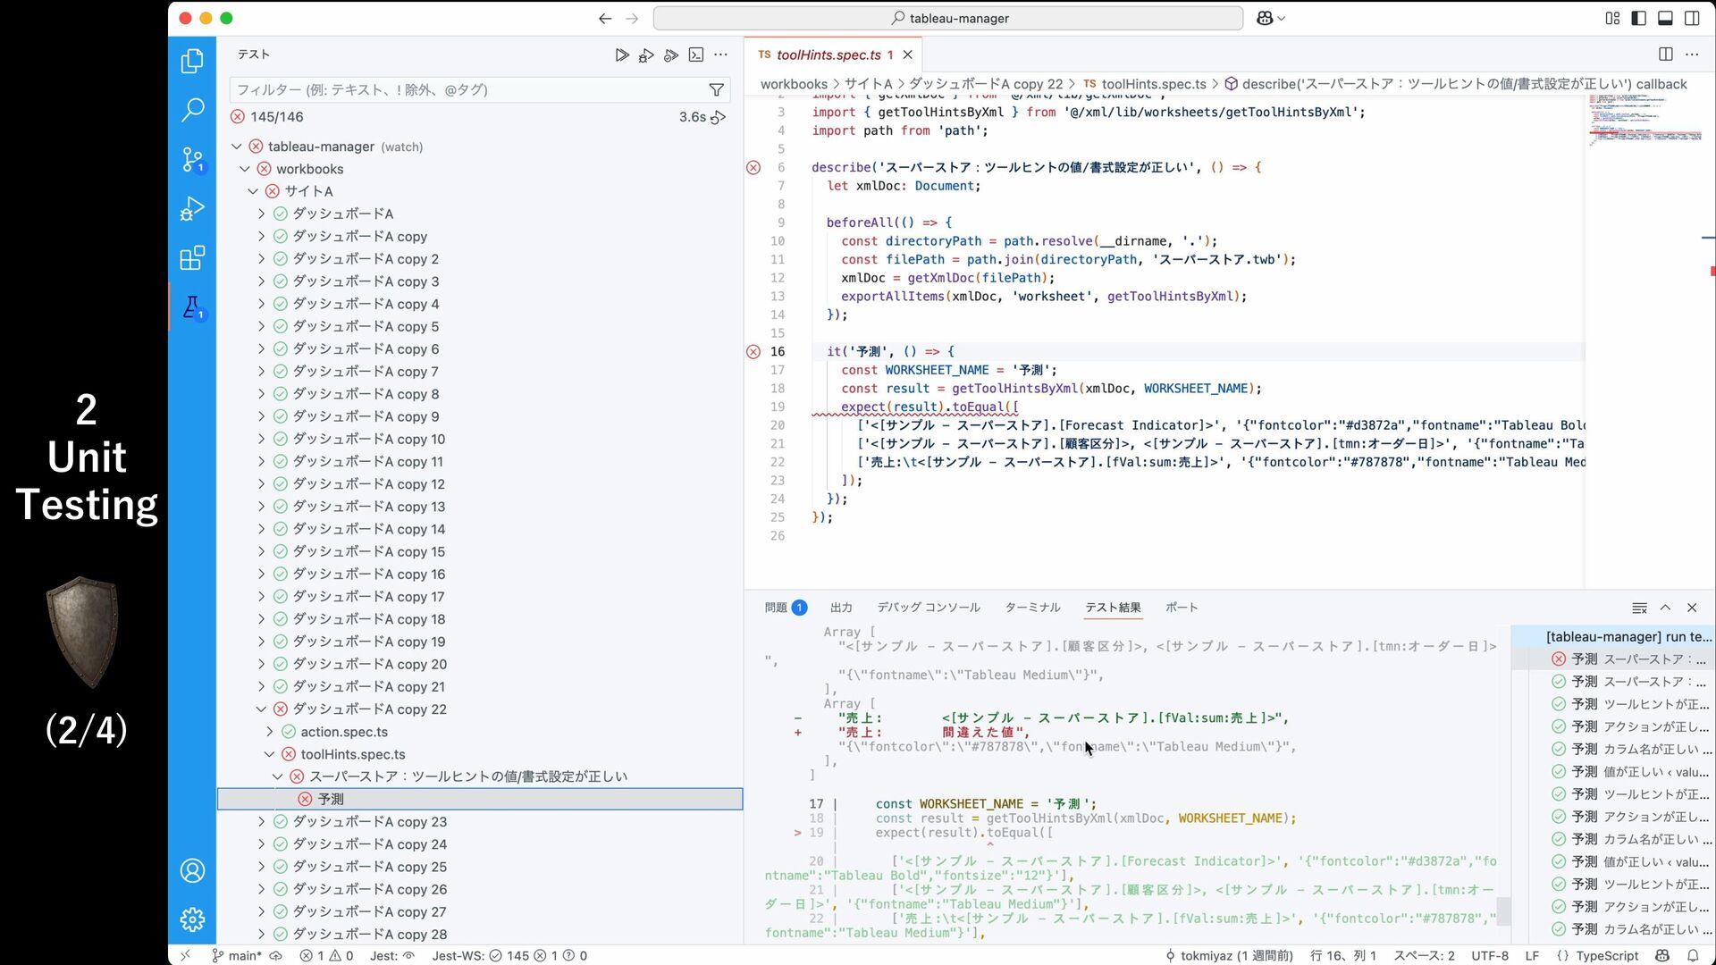The height and width of the screenshot is (965, 1716).
Task: Click failed test gutter icon on line 16
Action: point(753,352)
